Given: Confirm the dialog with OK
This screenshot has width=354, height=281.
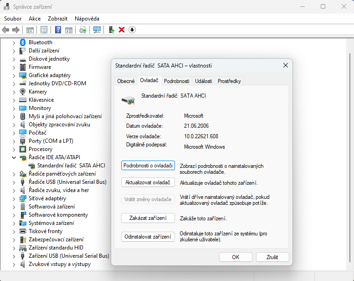Looking at the screenshot, I should [x=236, y=257].
